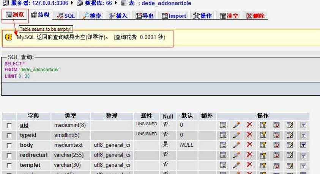
Task: Tick the checkbox for field typeid
Action: click(9, 135)
